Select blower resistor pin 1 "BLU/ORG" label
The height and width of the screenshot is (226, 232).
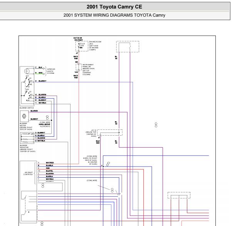[x=40, y=138]
